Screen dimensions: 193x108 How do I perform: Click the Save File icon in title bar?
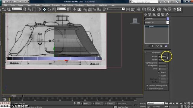pyautogui.click(x=11, y=2)
